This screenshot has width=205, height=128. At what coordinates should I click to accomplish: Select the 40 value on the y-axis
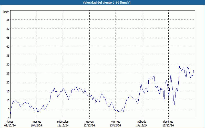(8, 46)
